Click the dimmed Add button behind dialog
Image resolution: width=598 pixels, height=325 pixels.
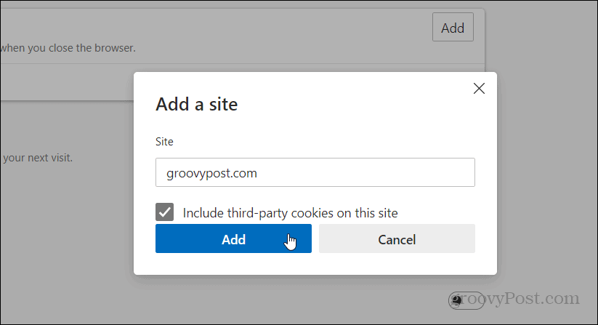pos(453,27)
